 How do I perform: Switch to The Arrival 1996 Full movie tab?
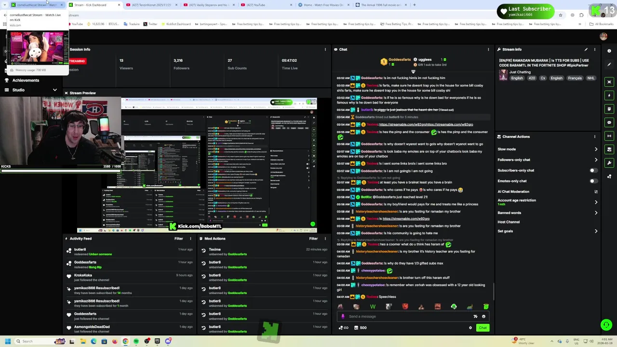[381, 5]
